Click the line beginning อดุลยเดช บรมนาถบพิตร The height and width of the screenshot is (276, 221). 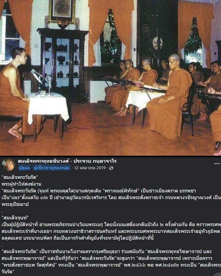point(78,238)
